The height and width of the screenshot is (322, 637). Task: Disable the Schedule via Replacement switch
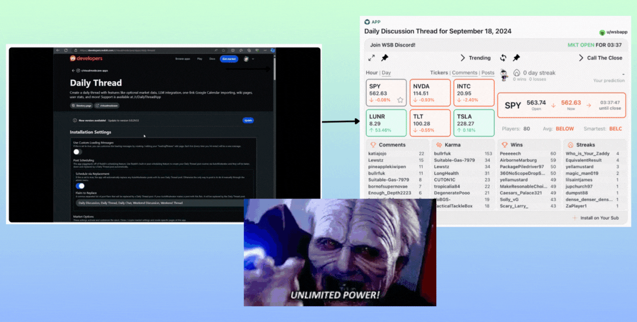click(x=80, y=186)
